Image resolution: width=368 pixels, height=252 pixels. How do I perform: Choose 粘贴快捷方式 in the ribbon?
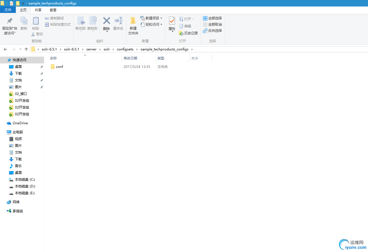pyautogui.click(x=58, y=25)
